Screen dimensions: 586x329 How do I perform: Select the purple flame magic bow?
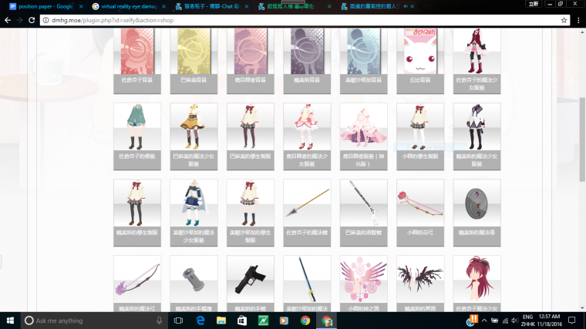click(137, 284)
